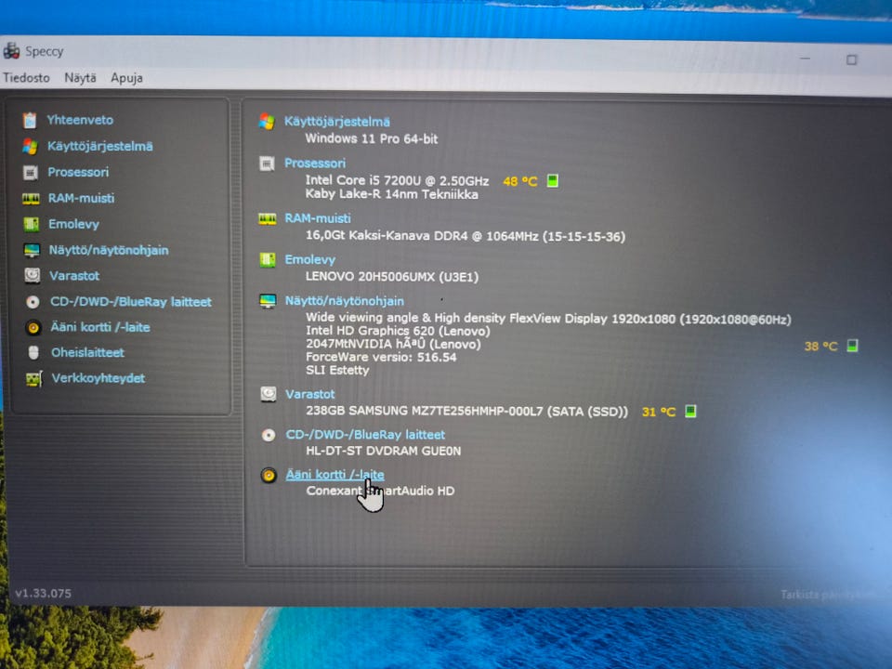892x669 pixels.
Task: Click the CPU temperature value 48 °C
Action: pos(520,181)
